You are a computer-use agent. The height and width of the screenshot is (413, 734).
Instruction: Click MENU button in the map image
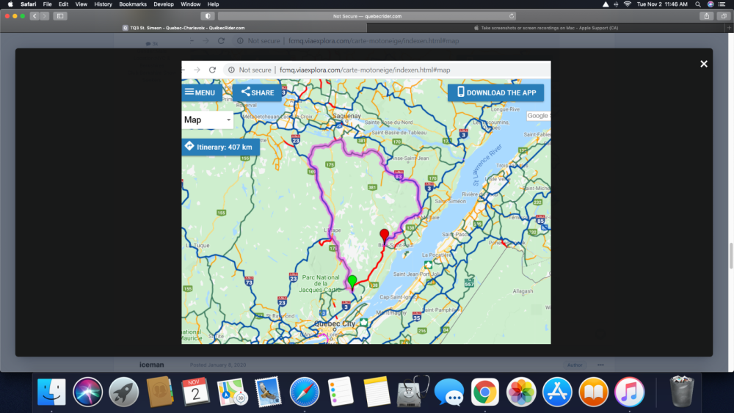click(201, 92)
